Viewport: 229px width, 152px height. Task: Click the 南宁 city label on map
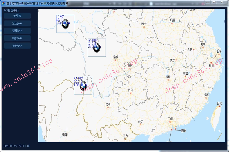141,121
